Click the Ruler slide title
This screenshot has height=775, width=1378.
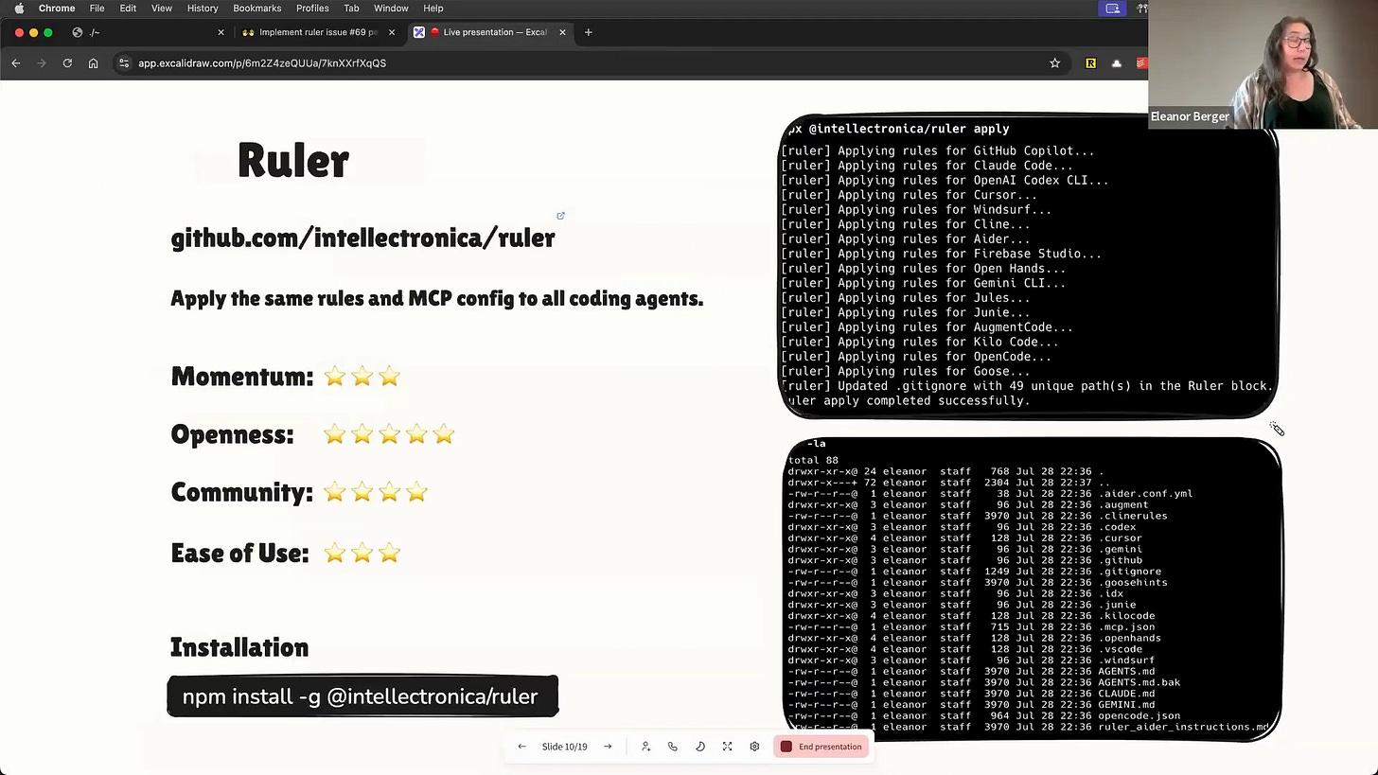click(293, 160)
